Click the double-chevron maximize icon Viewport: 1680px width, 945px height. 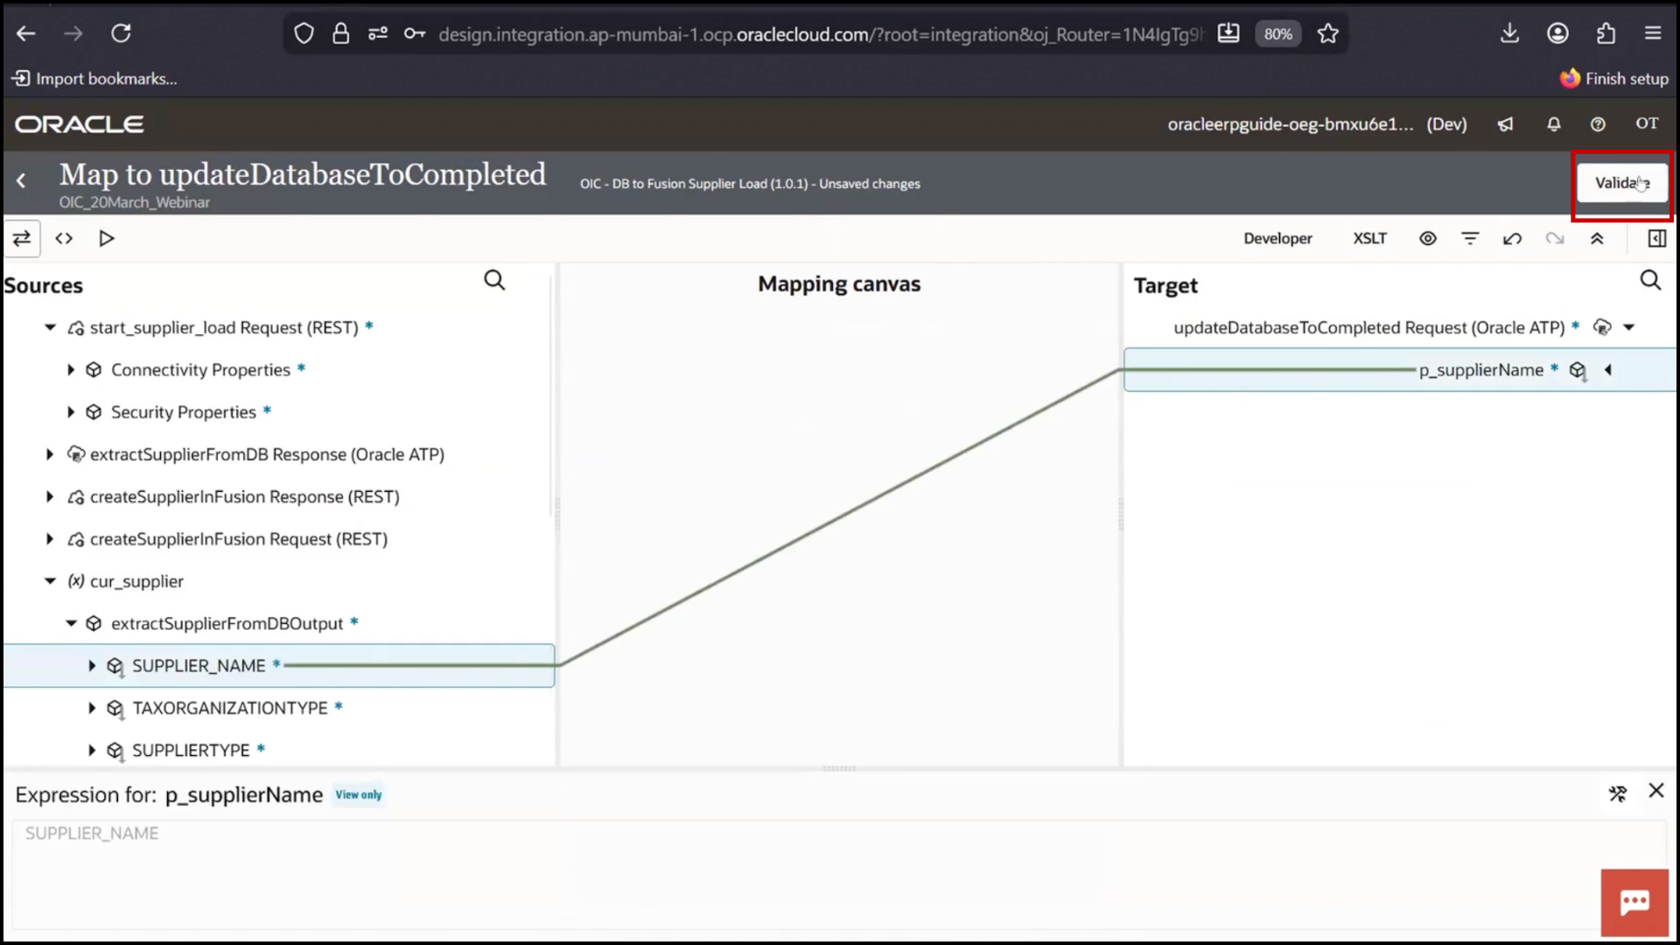point(1596,238)
